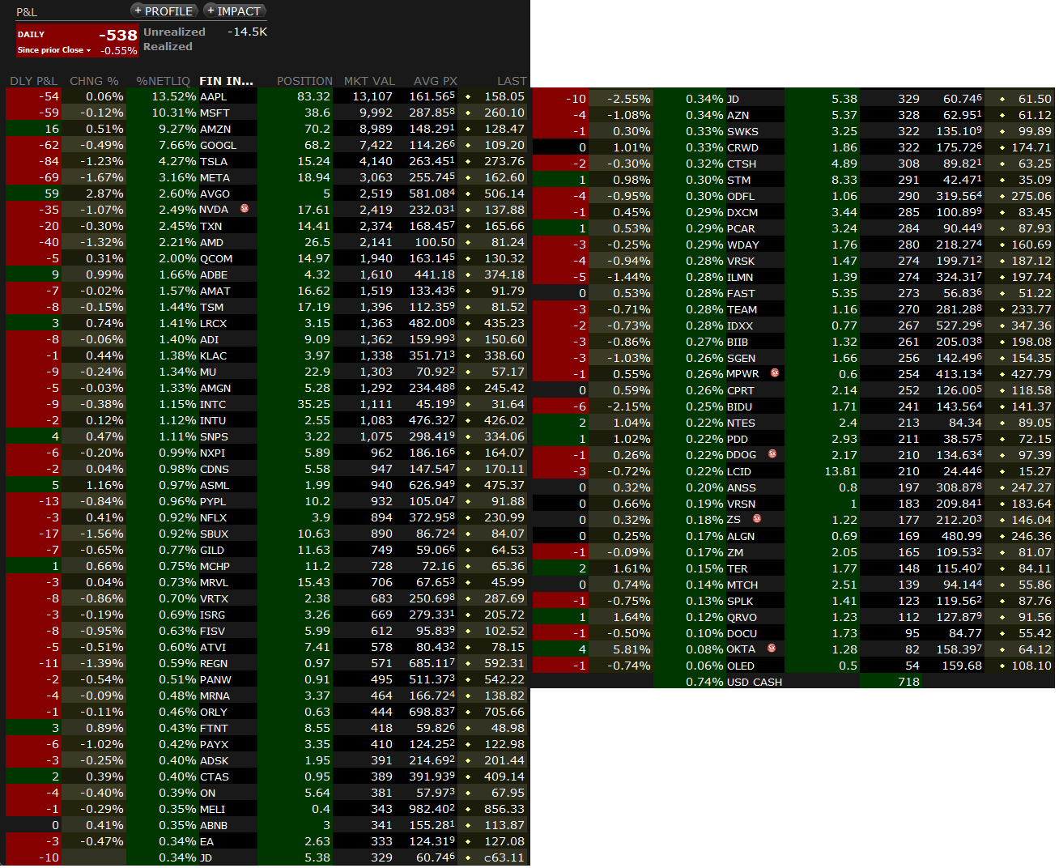Sort by POSITION column header

[304, 81]
